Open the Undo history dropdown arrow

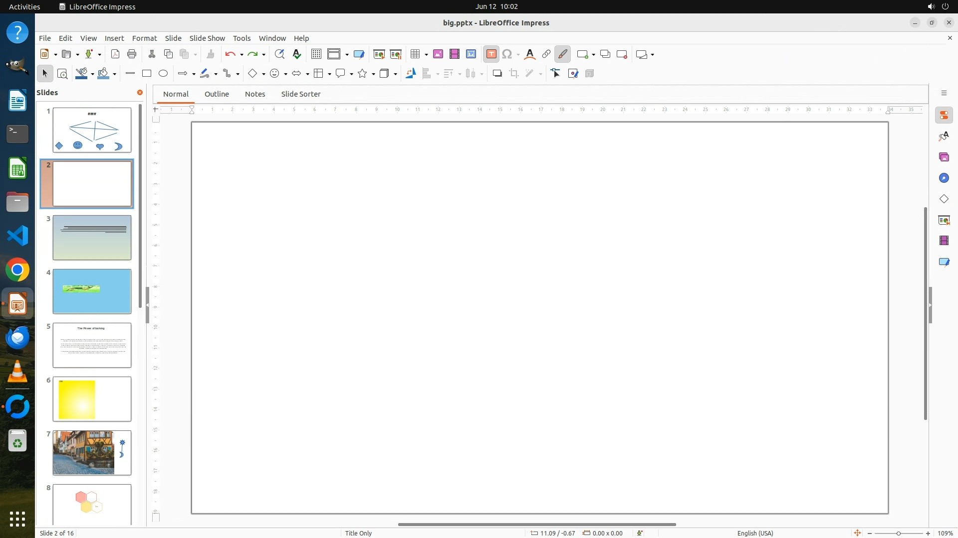click(241, 55)
